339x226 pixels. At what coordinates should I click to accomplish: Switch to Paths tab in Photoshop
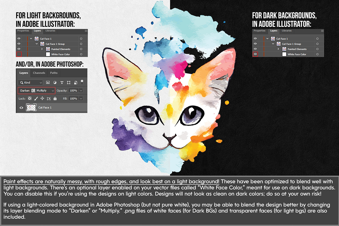(54, 73)
